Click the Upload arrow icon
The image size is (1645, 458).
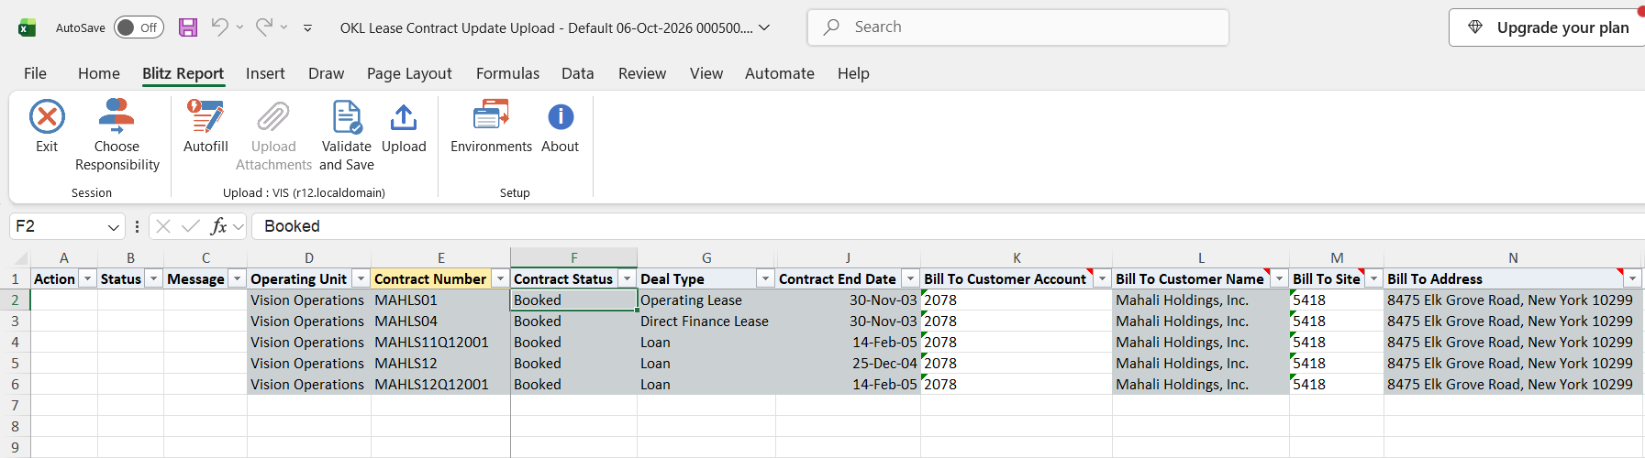point(404,117)
